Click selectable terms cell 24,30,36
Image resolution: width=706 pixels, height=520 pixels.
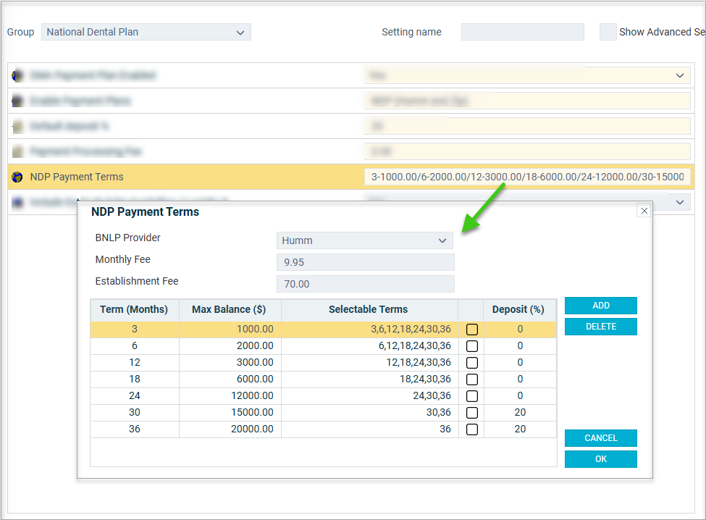369,395
